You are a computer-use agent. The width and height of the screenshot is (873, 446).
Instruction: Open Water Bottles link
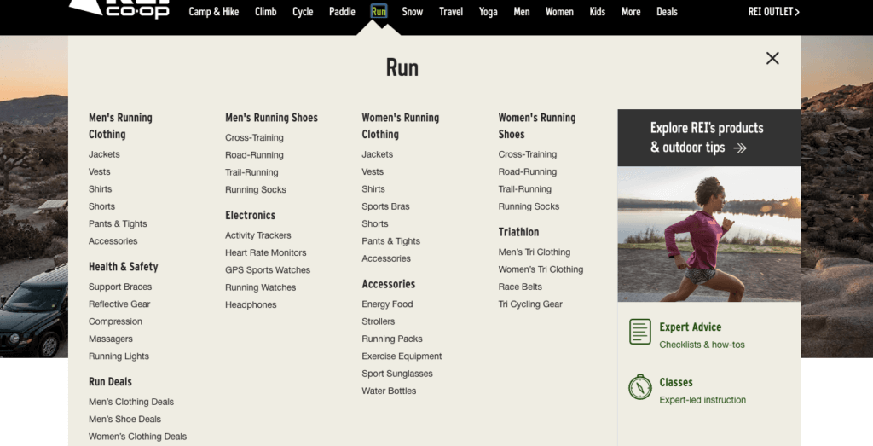[x=389, y=391]
